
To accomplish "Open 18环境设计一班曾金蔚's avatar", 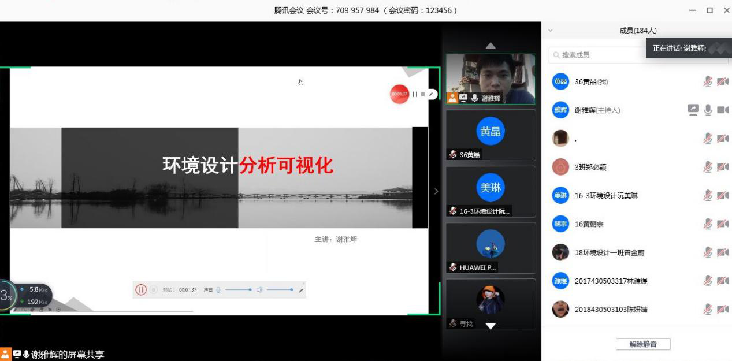I will tap(560, 252).
